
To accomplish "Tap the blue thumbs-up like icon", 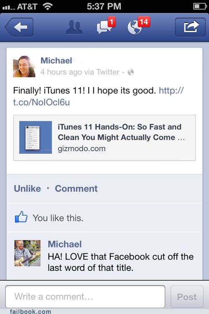I will click(x=21, y=217).
